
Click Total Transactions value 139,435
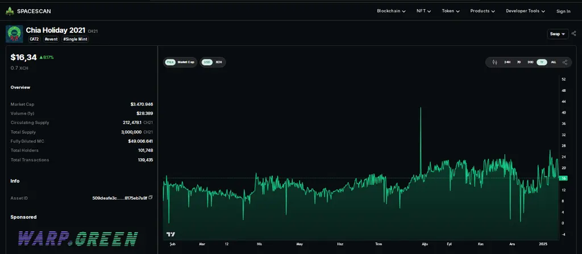145,160
